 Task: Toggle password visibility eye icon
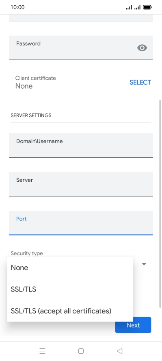(x=142, y=48)
